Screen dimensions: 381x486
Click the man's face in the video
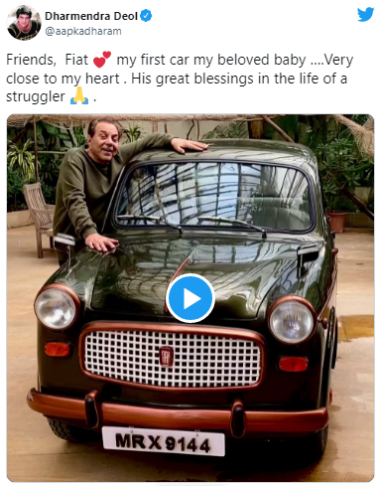[104, 140]
